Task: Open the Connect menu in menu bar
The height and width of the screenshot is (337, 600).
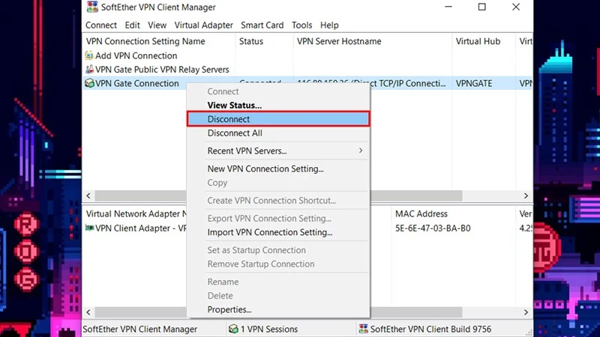Action: pyautogui.click(x=101, y=25)
